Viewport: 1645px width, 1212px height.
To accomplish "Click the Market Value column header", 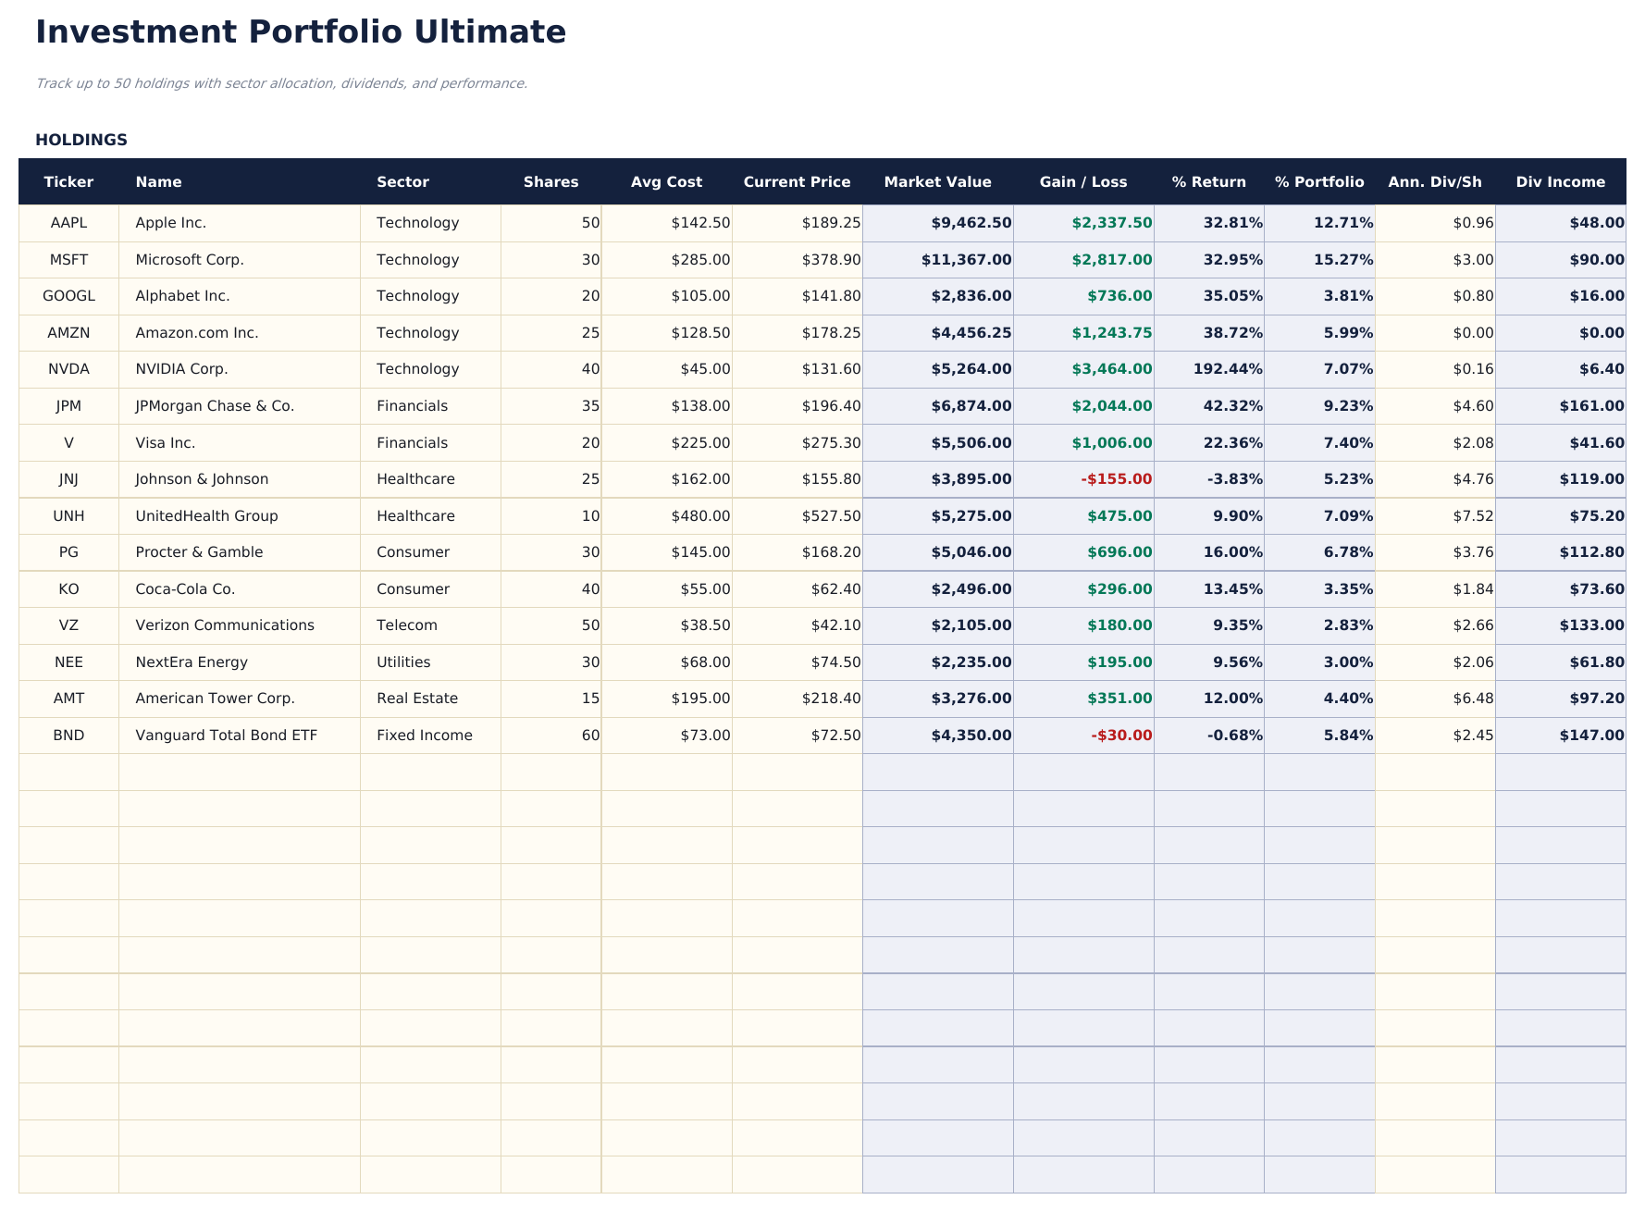I will tap(939, 181).
